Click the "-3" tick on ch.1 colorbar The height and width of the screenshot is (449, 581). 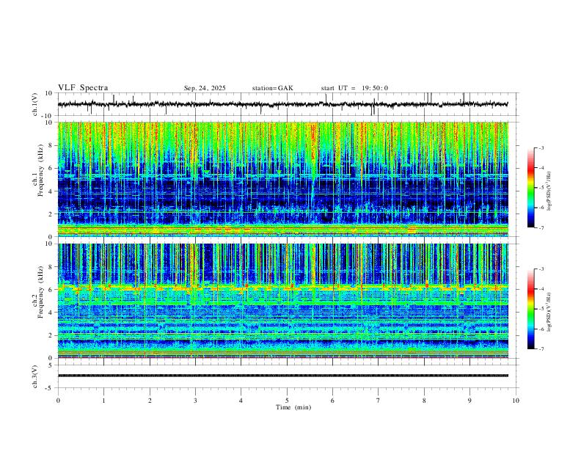tap(541, 148)
